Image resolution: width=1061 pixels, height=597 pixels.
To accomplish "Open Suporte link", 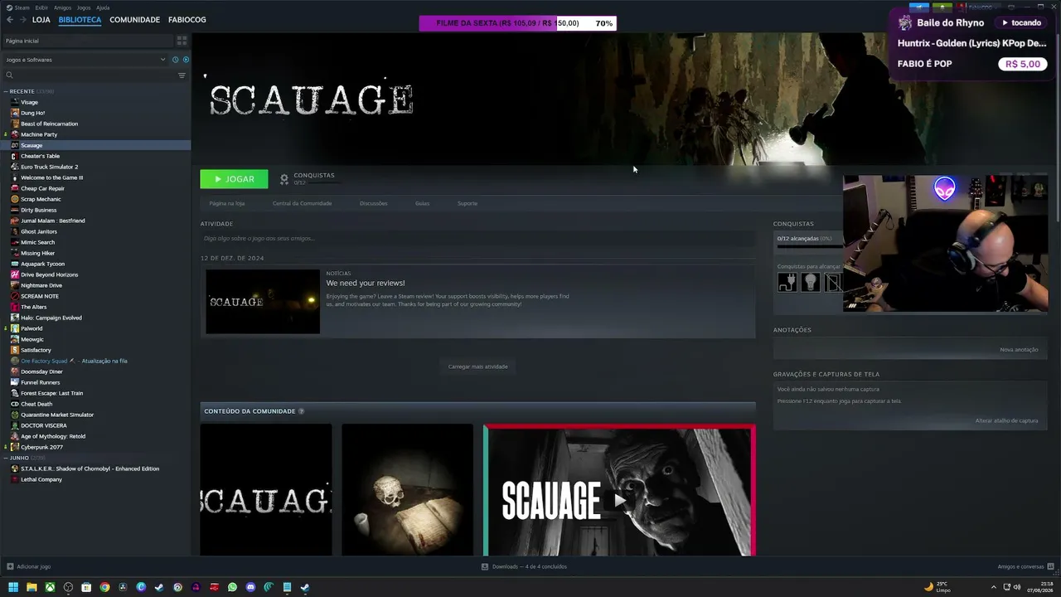I will (x=468, y=203).
